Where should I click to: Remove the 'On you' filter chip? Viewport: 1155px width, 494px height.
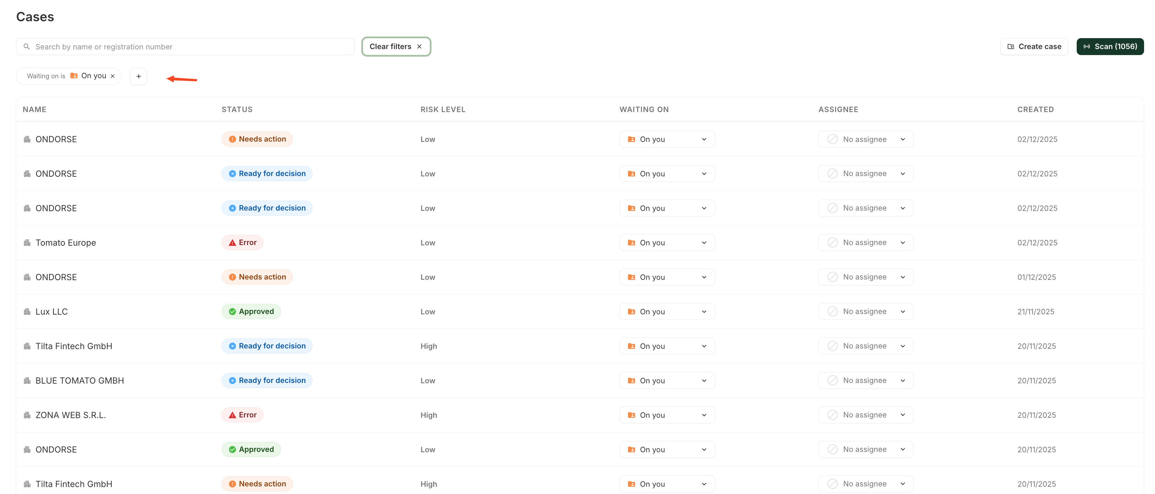click(112, 76)
